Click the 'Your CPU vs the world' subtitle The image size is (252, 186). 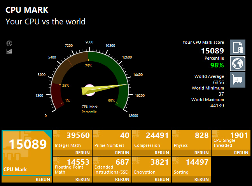pyautogui.click(x=45, y=22)
